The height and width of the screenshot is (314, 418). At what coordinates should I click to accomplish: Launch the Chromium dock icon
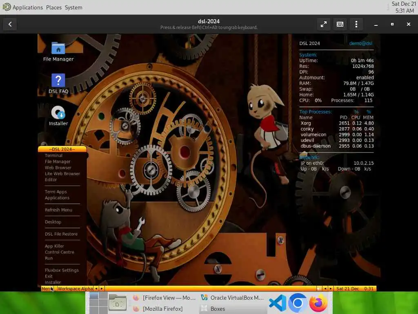coord(298,303)
